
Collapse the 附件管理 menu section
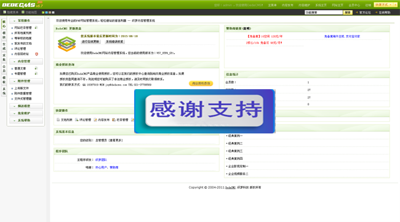click(26, 81)
